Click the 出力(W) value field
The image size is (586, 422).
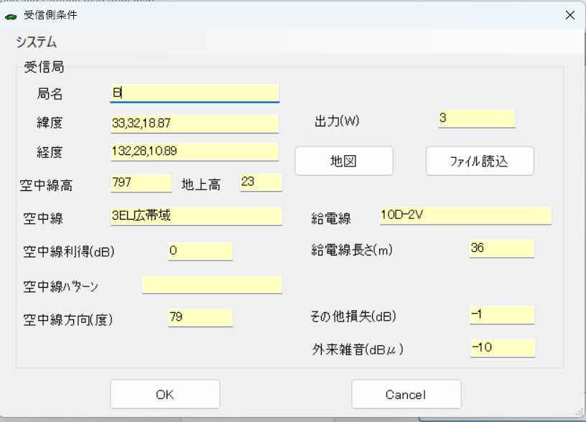(x=476, y=118)
